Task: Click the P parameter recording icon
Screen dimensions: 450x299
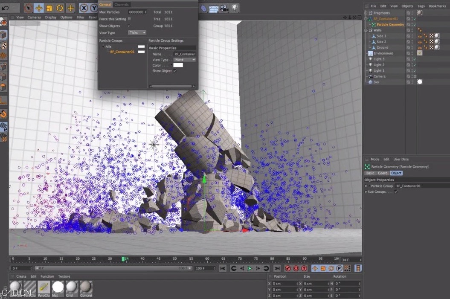Action: (340, 268)
